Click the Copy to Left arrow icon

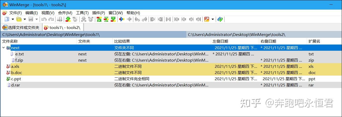[x=129, y=19]
